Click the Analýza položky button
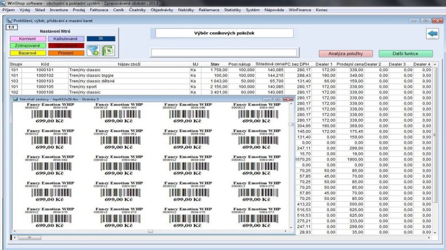 [x=346, y=53]
